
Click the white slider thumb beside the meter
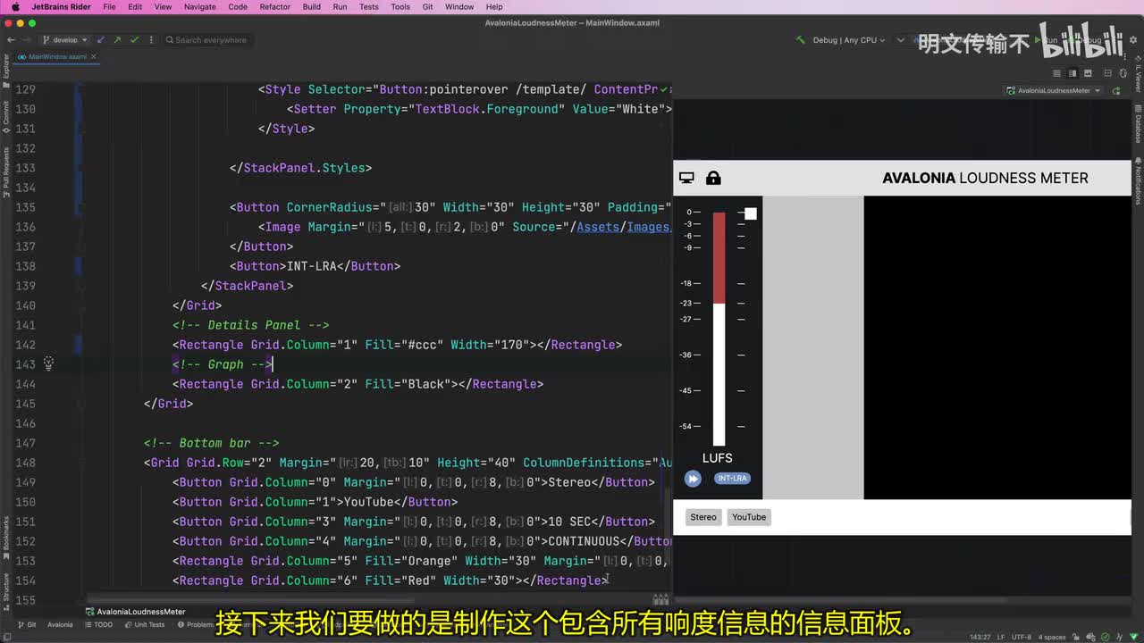[751, 213]
